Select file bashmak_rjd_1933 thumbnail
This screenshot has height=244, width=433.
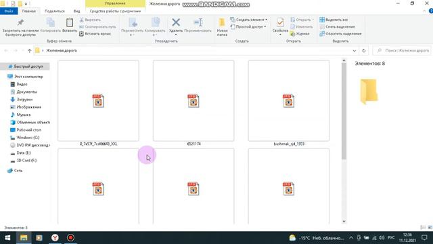click(x=289, y=101)
